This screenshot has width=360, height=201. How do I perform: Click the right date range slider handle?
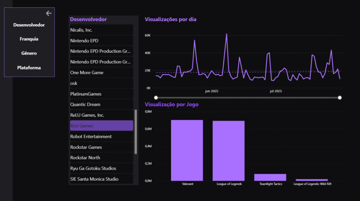(x=340, y=97)
